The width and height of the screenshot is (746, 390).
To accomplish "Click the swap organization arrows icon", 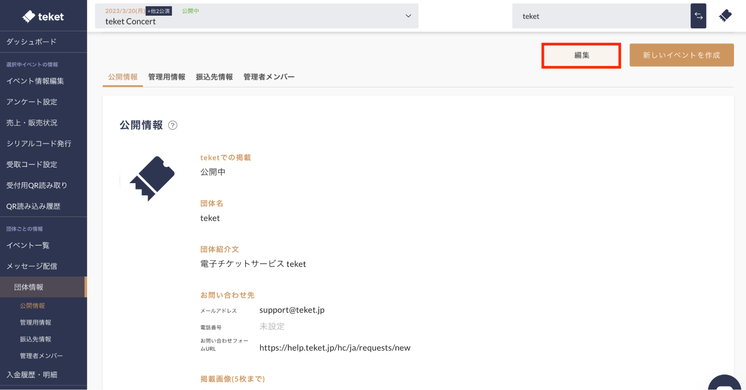I will click(698, 16).
